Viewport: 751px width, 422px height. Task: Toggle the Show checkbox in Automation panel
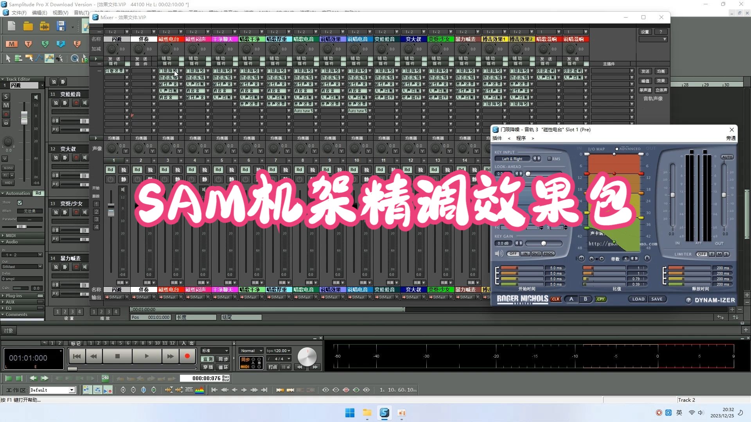click(x=20, y=202)
